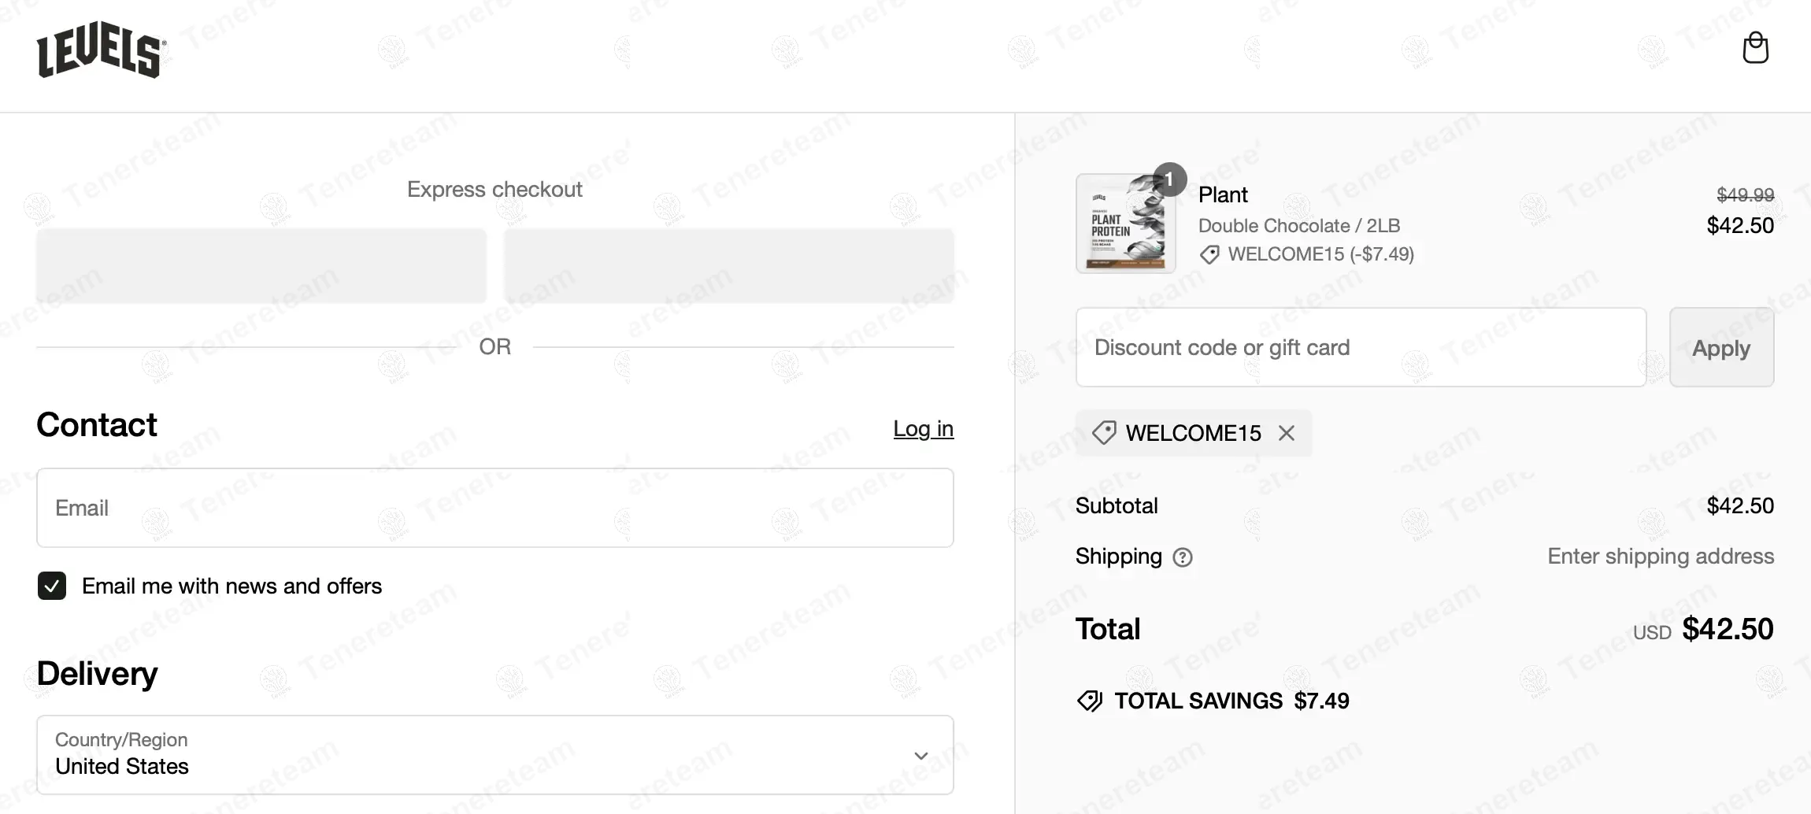Click the Country/Region chevron arrow

920,756
